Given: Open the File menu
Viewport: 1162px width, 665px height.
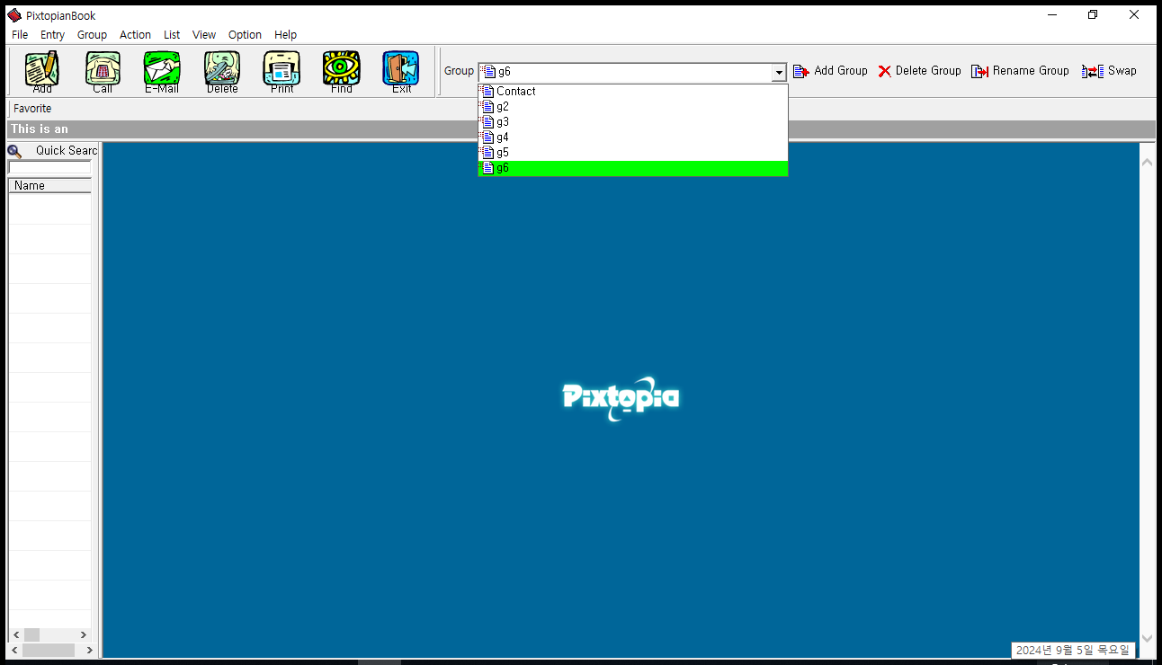Looking at the screenshot, I should click(x=20, y=35).
